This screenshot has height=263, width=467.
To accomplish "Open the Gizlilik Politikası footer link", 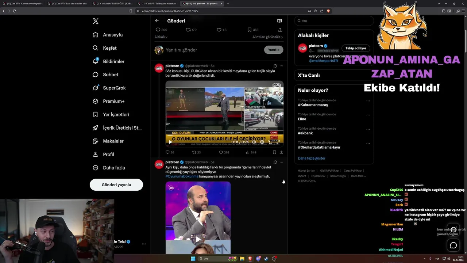I will [330, 171].
